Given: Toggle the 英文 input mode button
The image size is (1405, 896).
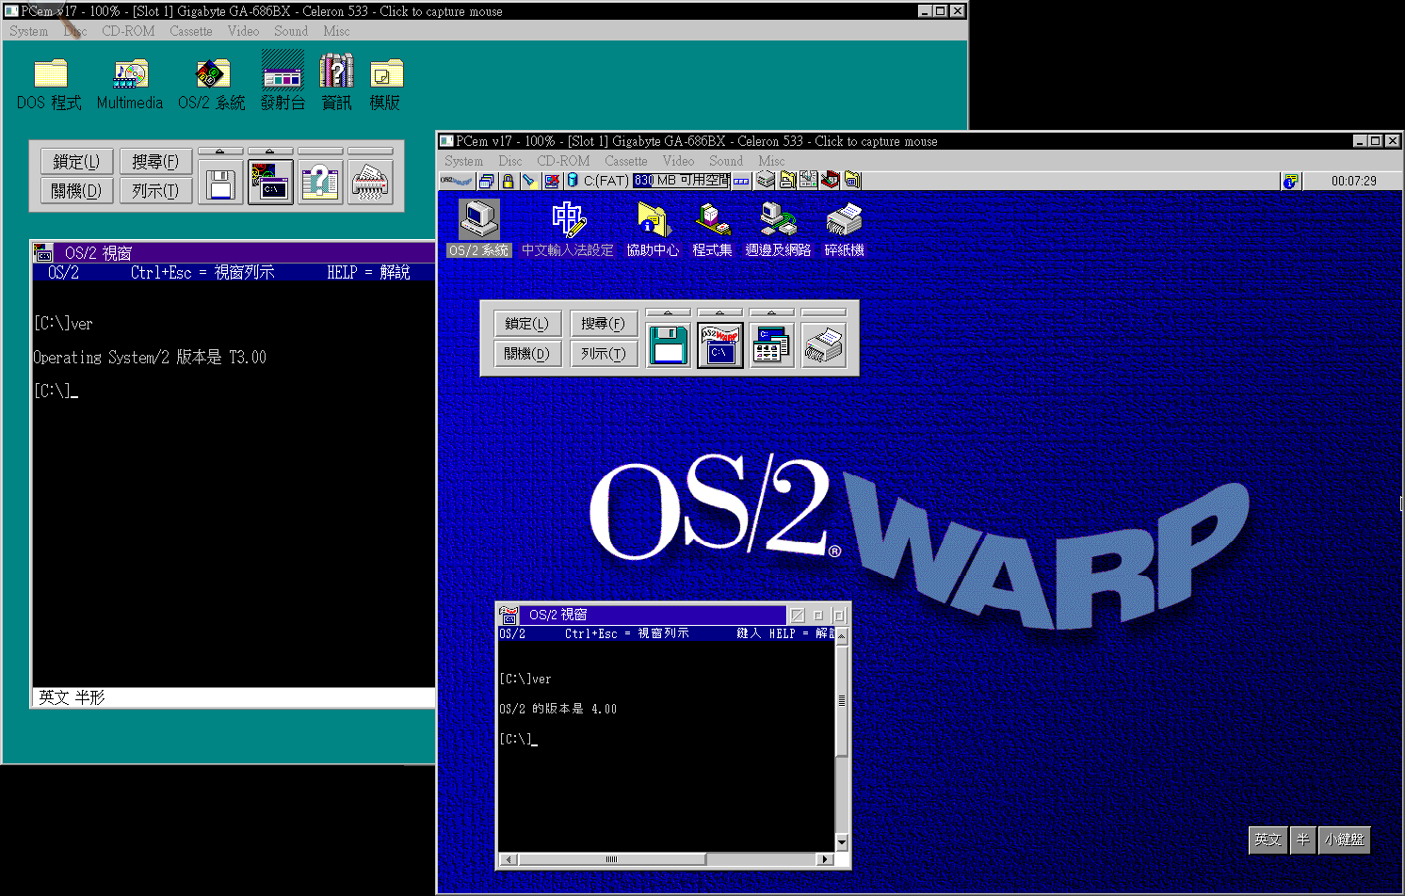Looking at the screenshot, I should (x=1268, y=840).
